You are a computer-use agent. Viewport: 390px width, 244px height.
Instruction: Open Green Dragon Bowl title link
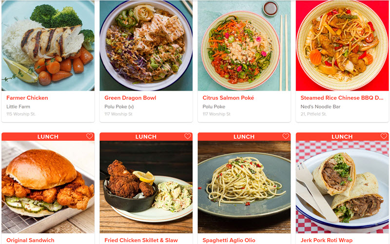pos(130,98)
